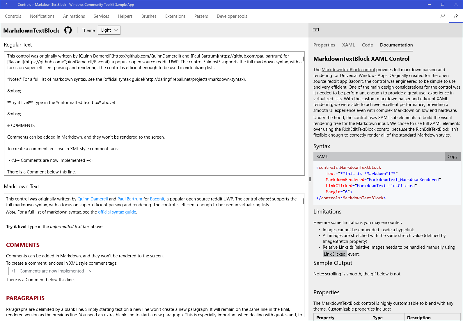Click the '# COMMENTS' line in raw text
The width and height of the screenshot is (463, 321).
tap(21, 125)
